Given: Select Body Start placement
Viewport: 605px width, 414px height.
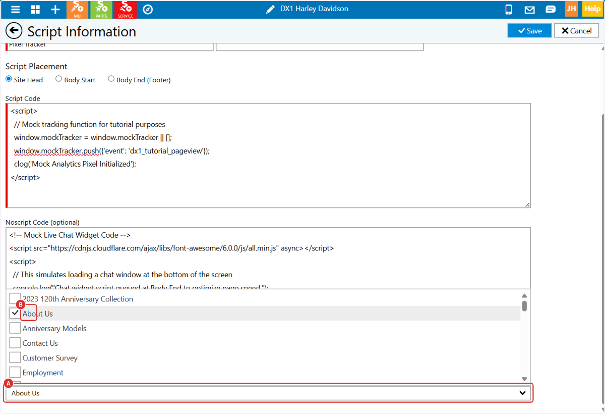Looking at the screenshot, I should (58, 79).
